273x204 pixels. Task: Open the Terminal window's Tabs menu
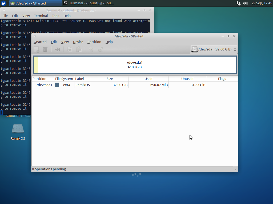tap(55, 16)
